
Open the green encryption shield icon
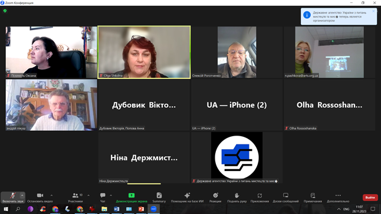tap(5, 11)
